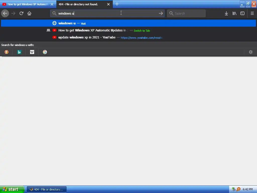
Task: Click the YouTube icon on the update windows xp row
Action: [54, 37]
